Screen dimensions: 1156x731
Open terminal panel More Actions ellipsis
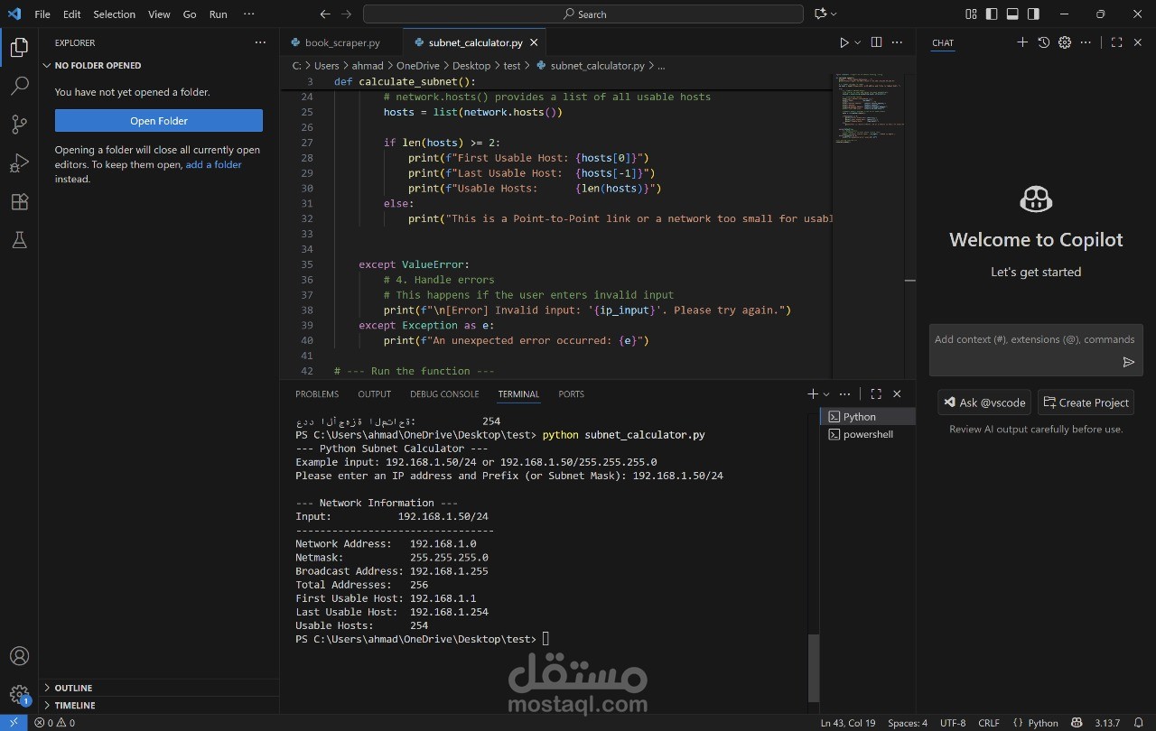point(845,393)
